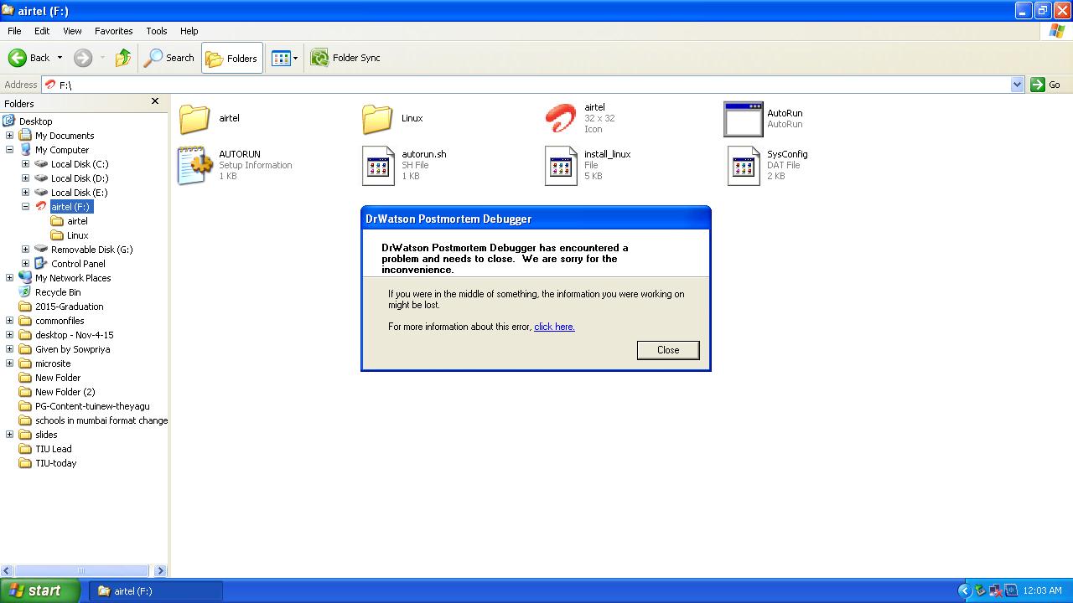Screen dimensions: 1073x603
Task: Open the address bar dropdown list
Action: [x=1017, y=85]
